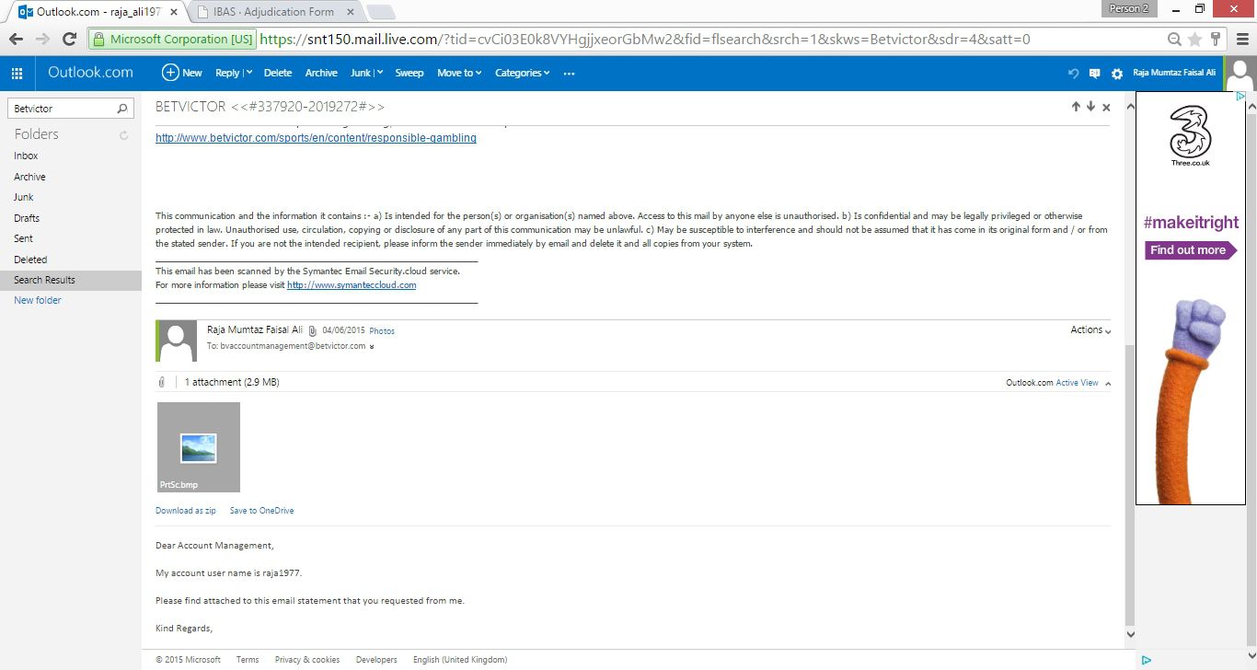Image resolution: width=1257 pixels, height=670 pixels.
Task: Expand the Junk dropdown arrow
Action: [x=379, y=73]
